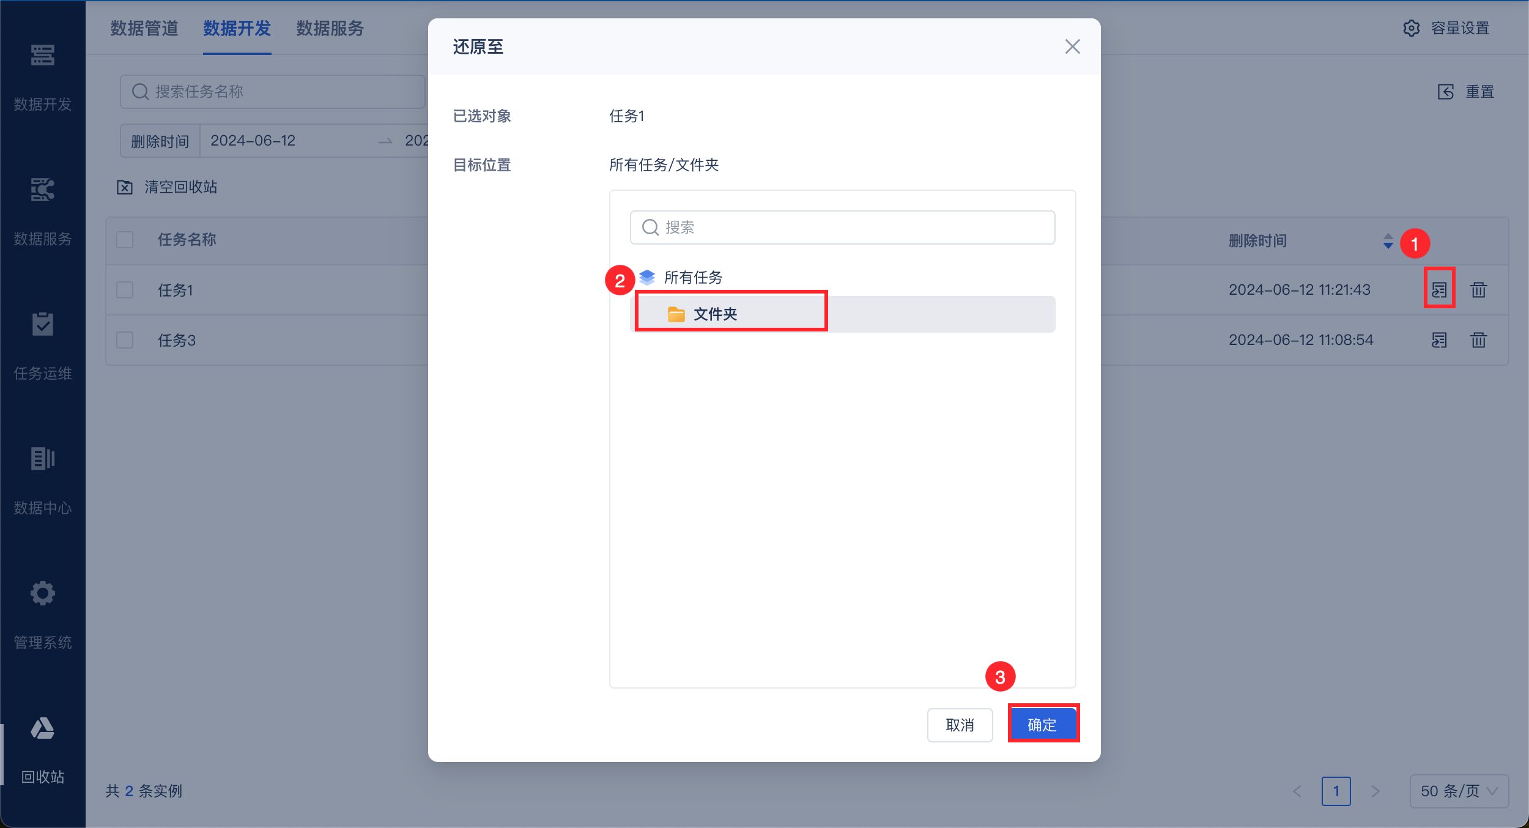The image size is (1529, 828).
Task: Click restore icon for 任务3 row
Action: pos(1439,339)
